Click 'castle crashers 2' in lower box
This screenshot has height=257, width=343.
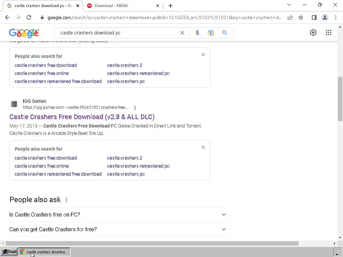(x=125, y=158)
